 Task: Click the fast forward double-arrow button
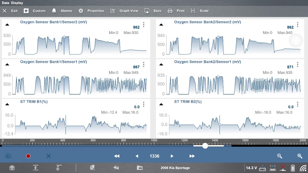tap(192, 156)
